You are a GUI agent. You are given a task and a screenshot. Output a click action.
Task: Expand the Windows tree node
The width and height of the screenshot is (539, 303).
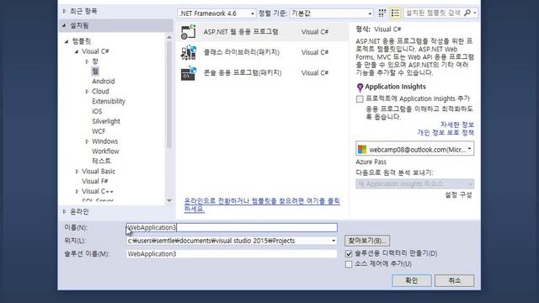[x=87, y=141]
